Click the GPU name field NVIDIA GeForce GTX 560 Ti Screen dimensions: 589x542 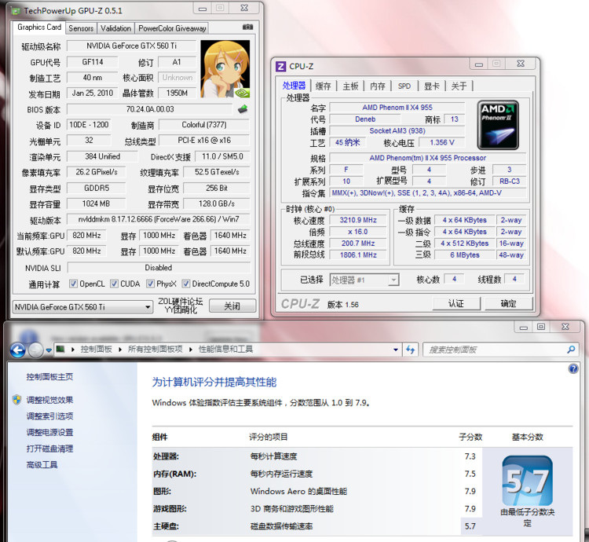click(x=131, y=46)
